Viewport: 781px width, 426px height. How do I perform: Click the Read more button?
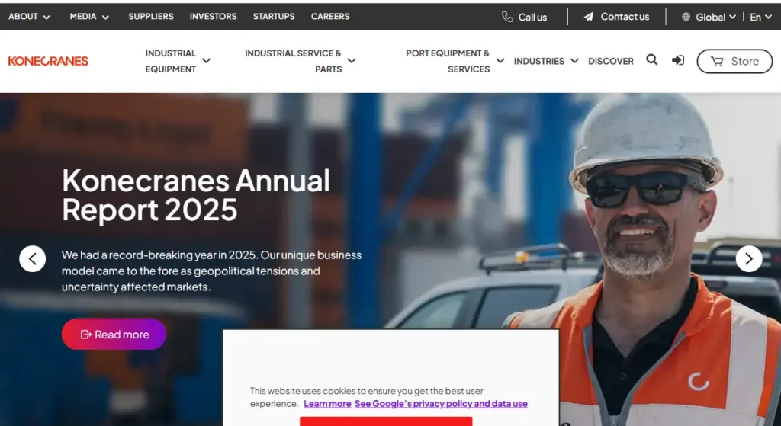coord(114,334)
